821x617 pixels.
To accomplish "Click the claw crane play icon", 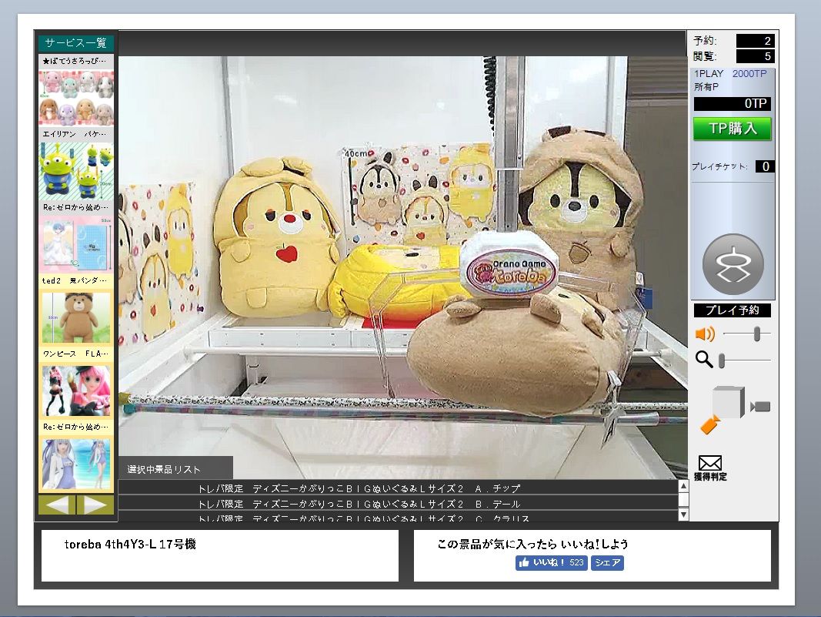I will coord(733,264).
